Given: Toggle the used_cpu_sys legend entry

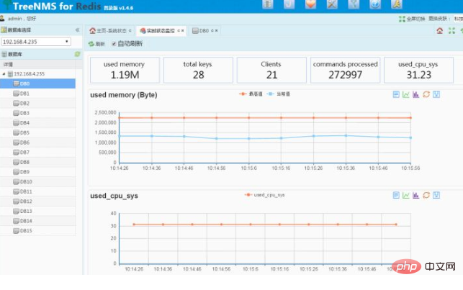Looking at the screenshot, I should (x=264, y=195).
